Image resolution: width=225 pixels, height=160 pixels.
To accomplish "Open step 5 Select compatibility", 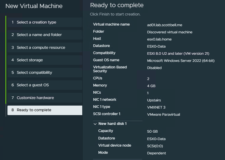I will click(x=34, y=73).
